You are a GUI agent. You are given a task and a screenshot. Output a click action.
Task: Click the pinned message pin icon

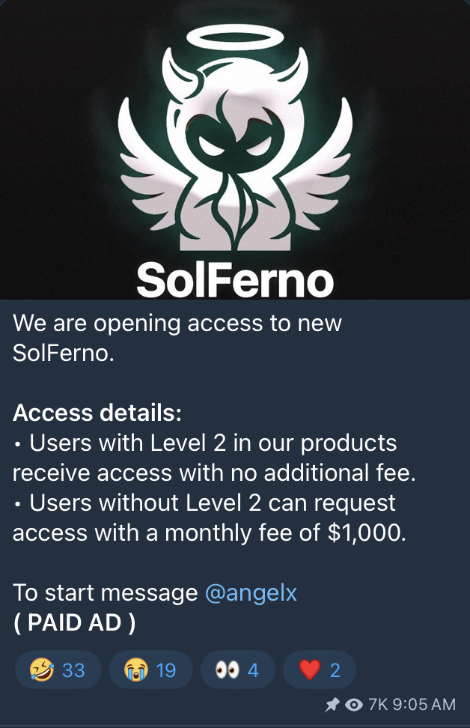tap(332, 705)
